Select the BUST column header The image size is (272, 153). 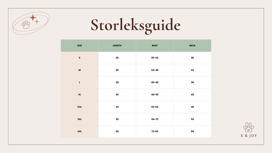tap(155, 46)
